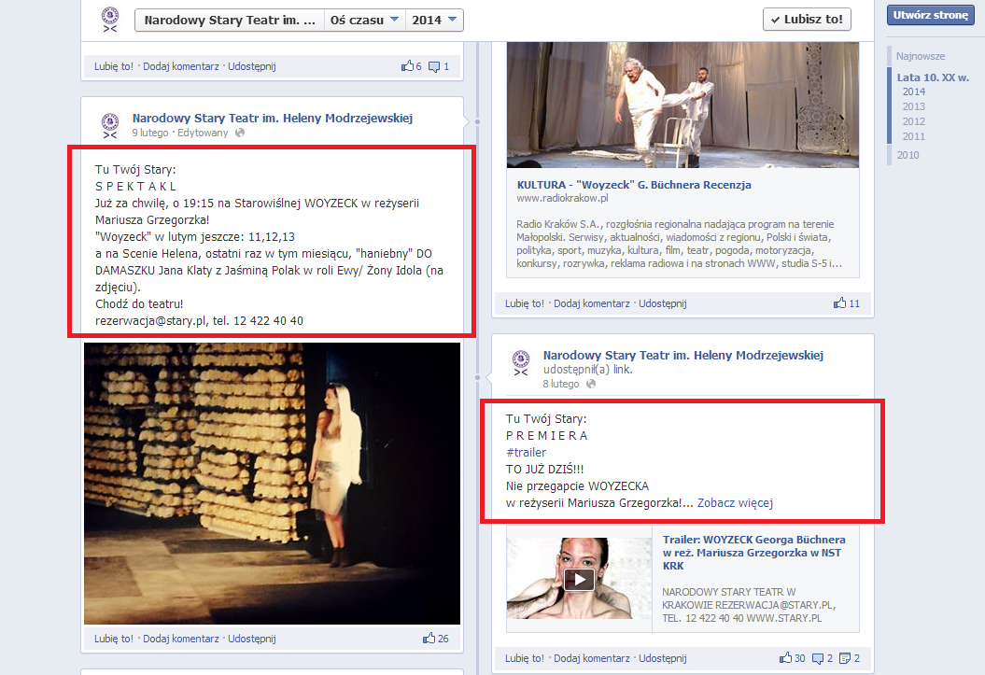Open the stage photo of woman in white
Screen dimensions: 985x675
[x=272, y=484]
